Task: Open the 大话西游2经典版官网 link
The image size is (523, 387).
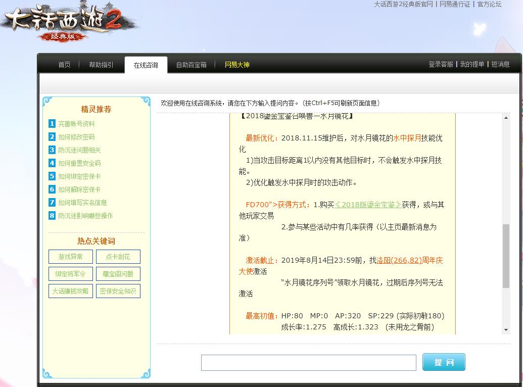Action: [x=403, y=4]
